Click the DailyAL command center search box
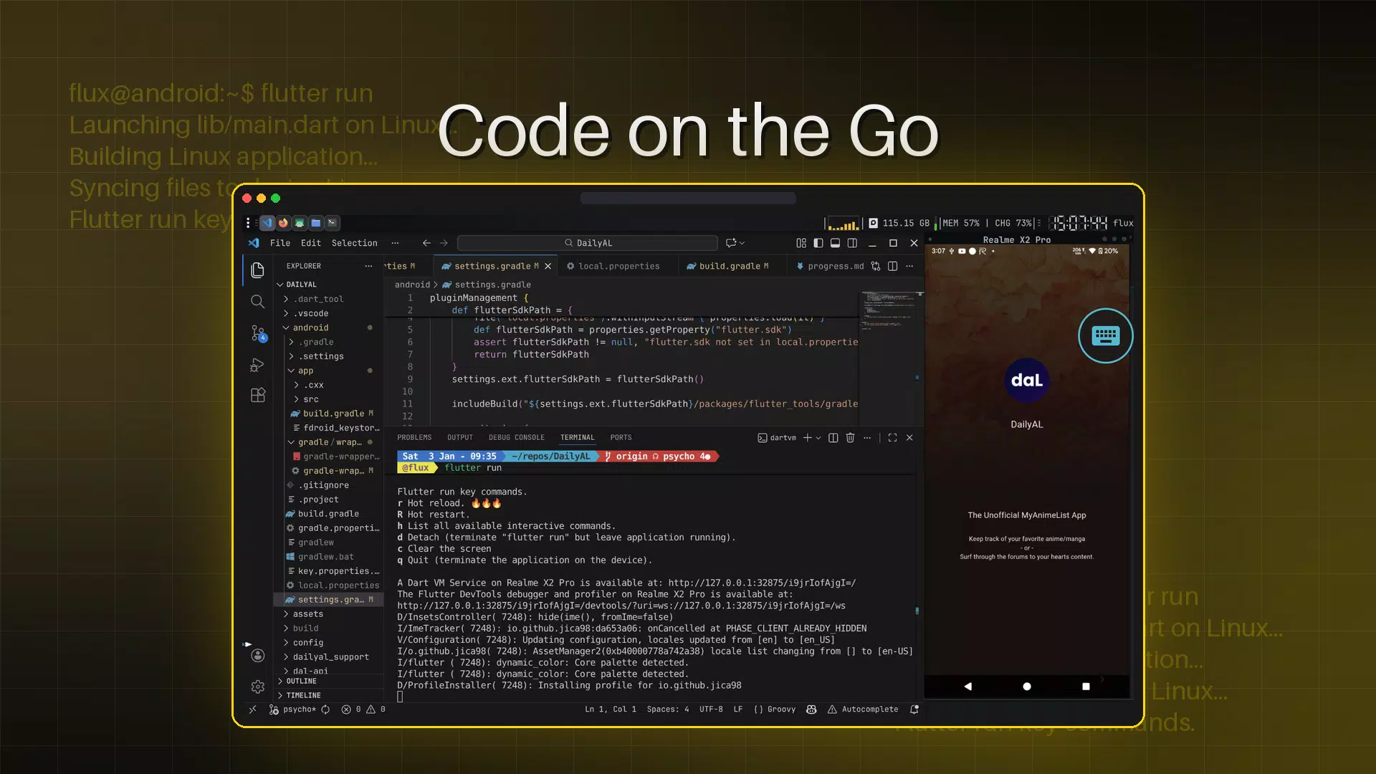The height and width of the screenshot is (774, 1376). pyautogui.click(x=588, y=243)
